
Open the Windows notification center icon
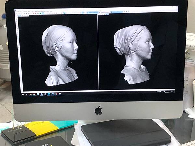(172, 91)
